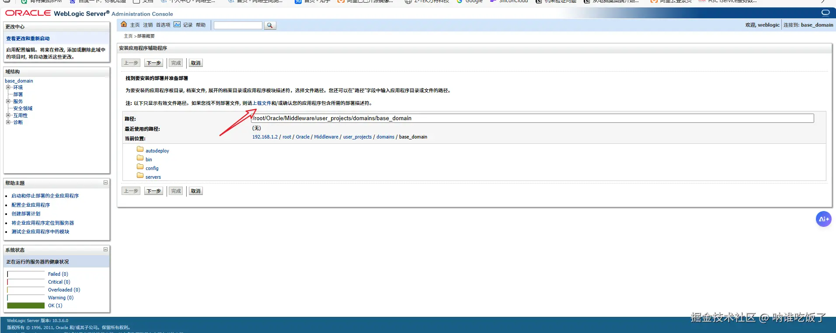Click domains in current location path
This screenshot has height=333, width=836.
pos(385,137)
